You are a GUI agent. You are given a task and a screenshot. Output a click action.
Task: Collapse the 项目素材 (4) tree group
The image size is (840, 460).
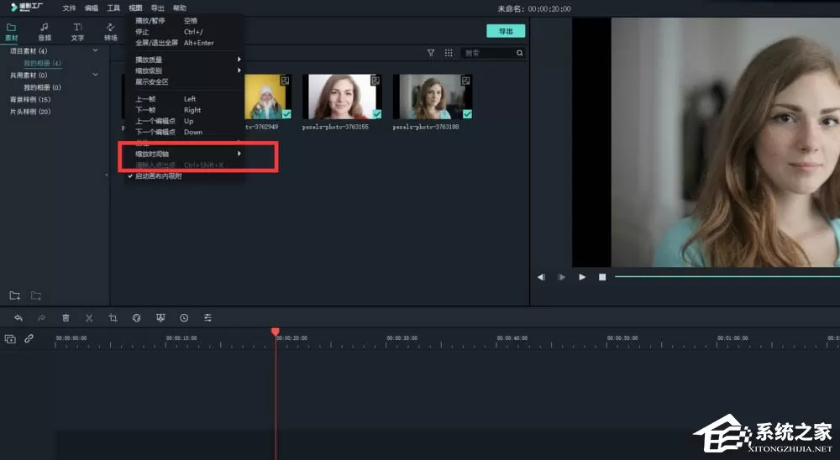(96, 50)
